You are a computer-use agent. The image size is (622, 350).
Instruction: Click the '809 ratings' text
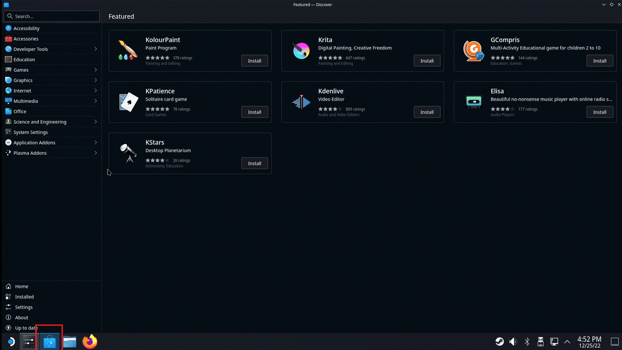point(356,109)
